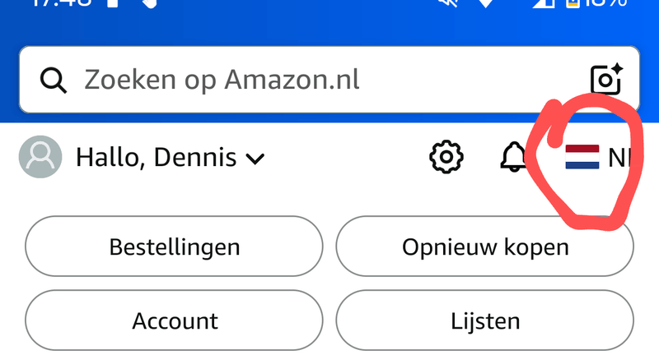Image resolution: width=659 pixels, height=364 pixels.
Task: Show Lijsten
Action: click(x=484, y=320)
